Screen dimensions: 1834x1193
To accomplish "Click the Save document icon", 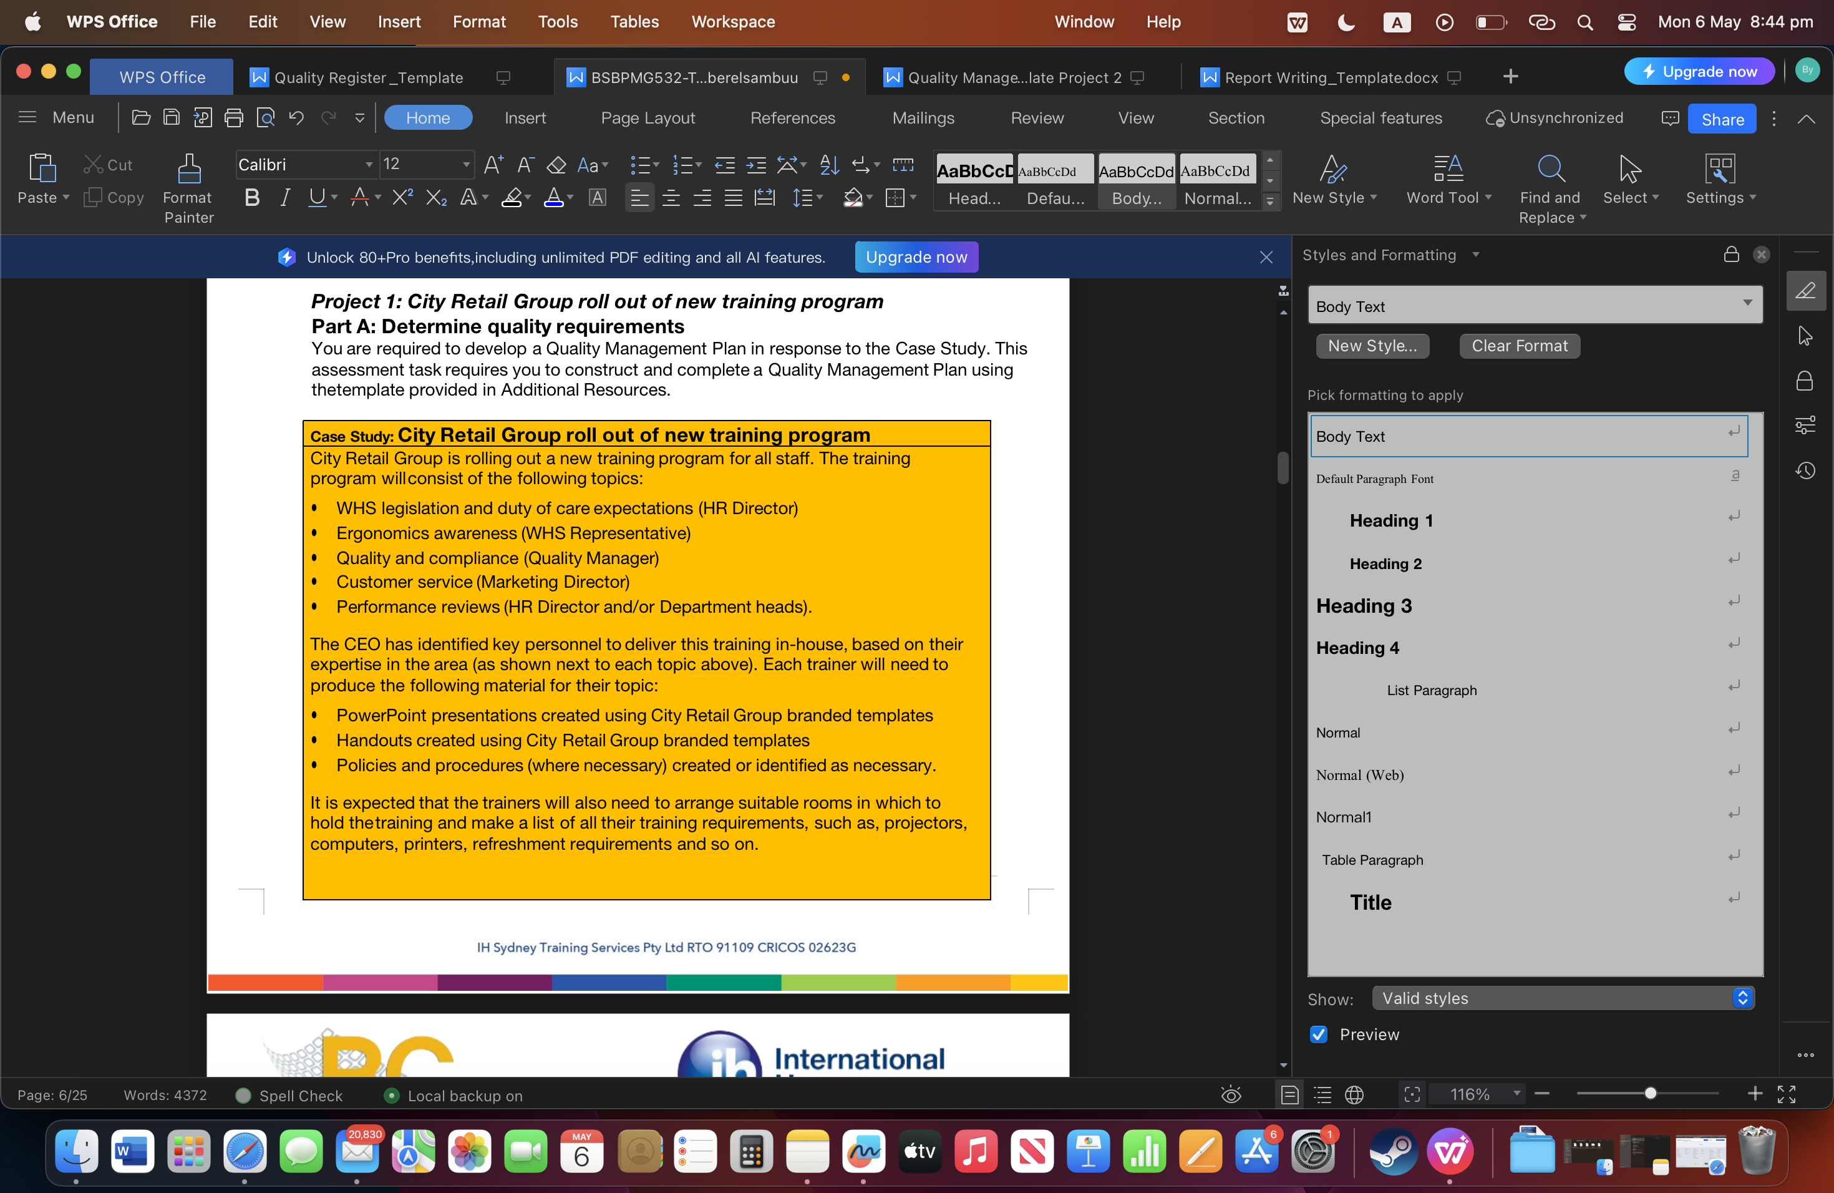I will [x=172, y=117].
